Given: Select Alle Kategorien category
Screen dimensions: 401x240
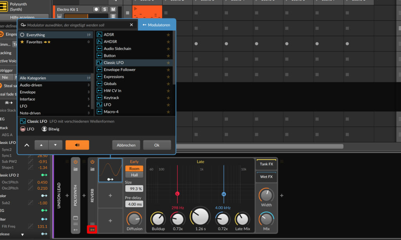Looking at the screenshot, I should (55, 78).
